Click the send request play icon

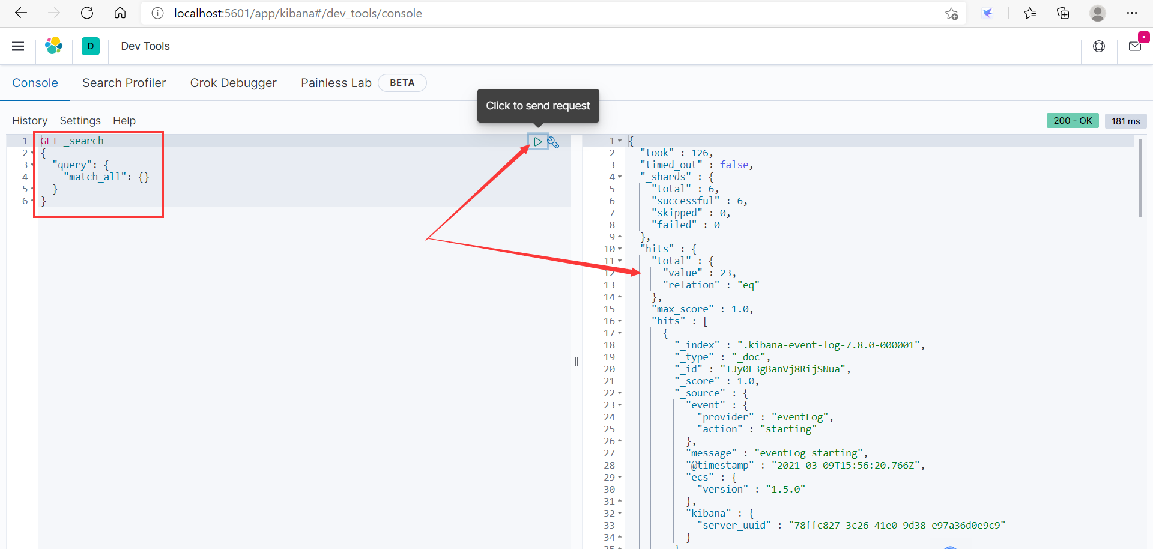[537, 142]
